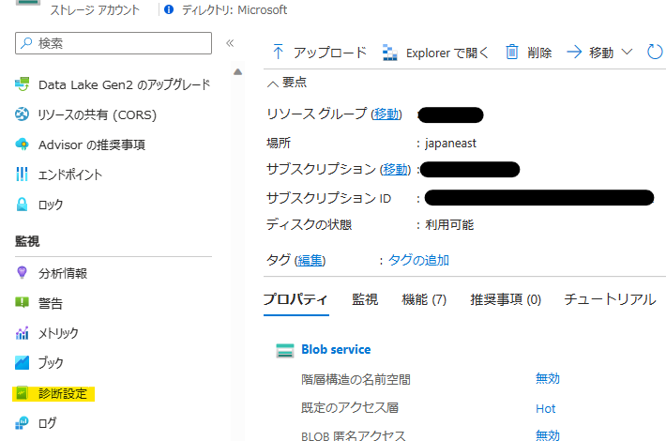The height and width of the screenshot is (441, 666).
Task: Open the Blob service link
Action: [x=336, y=349]
